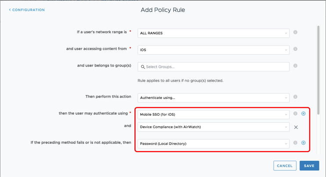
Task: Click info icon next to Authenticate using action
Action: [295, 97]
